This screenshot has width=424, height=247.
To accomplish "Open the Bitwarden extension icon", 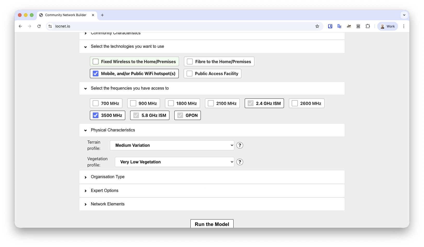I will click(330, 26).
